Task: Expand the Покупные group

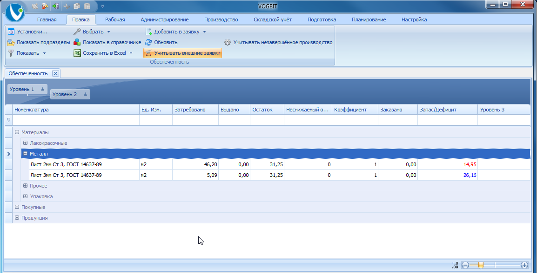Action: pos(17,207)
